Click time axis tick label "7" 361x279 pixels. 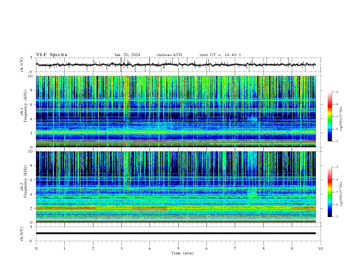point(235,248)
